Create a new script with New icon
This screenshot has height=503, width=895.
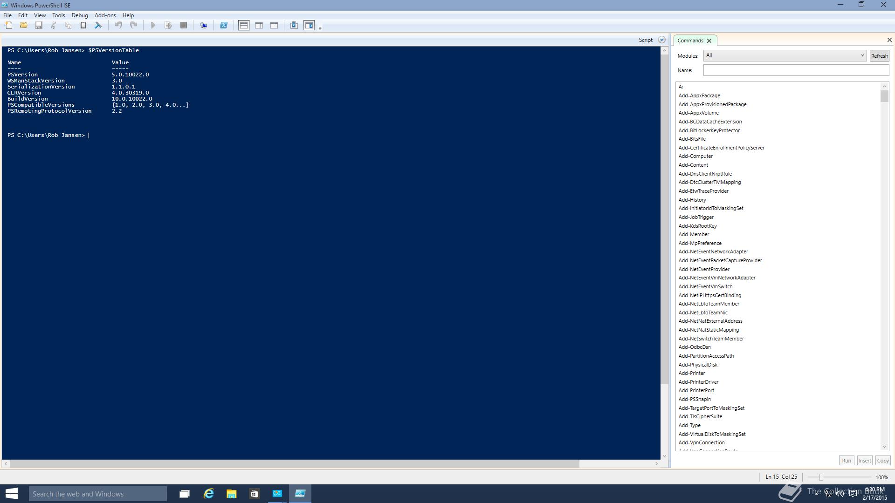(9, 26)
